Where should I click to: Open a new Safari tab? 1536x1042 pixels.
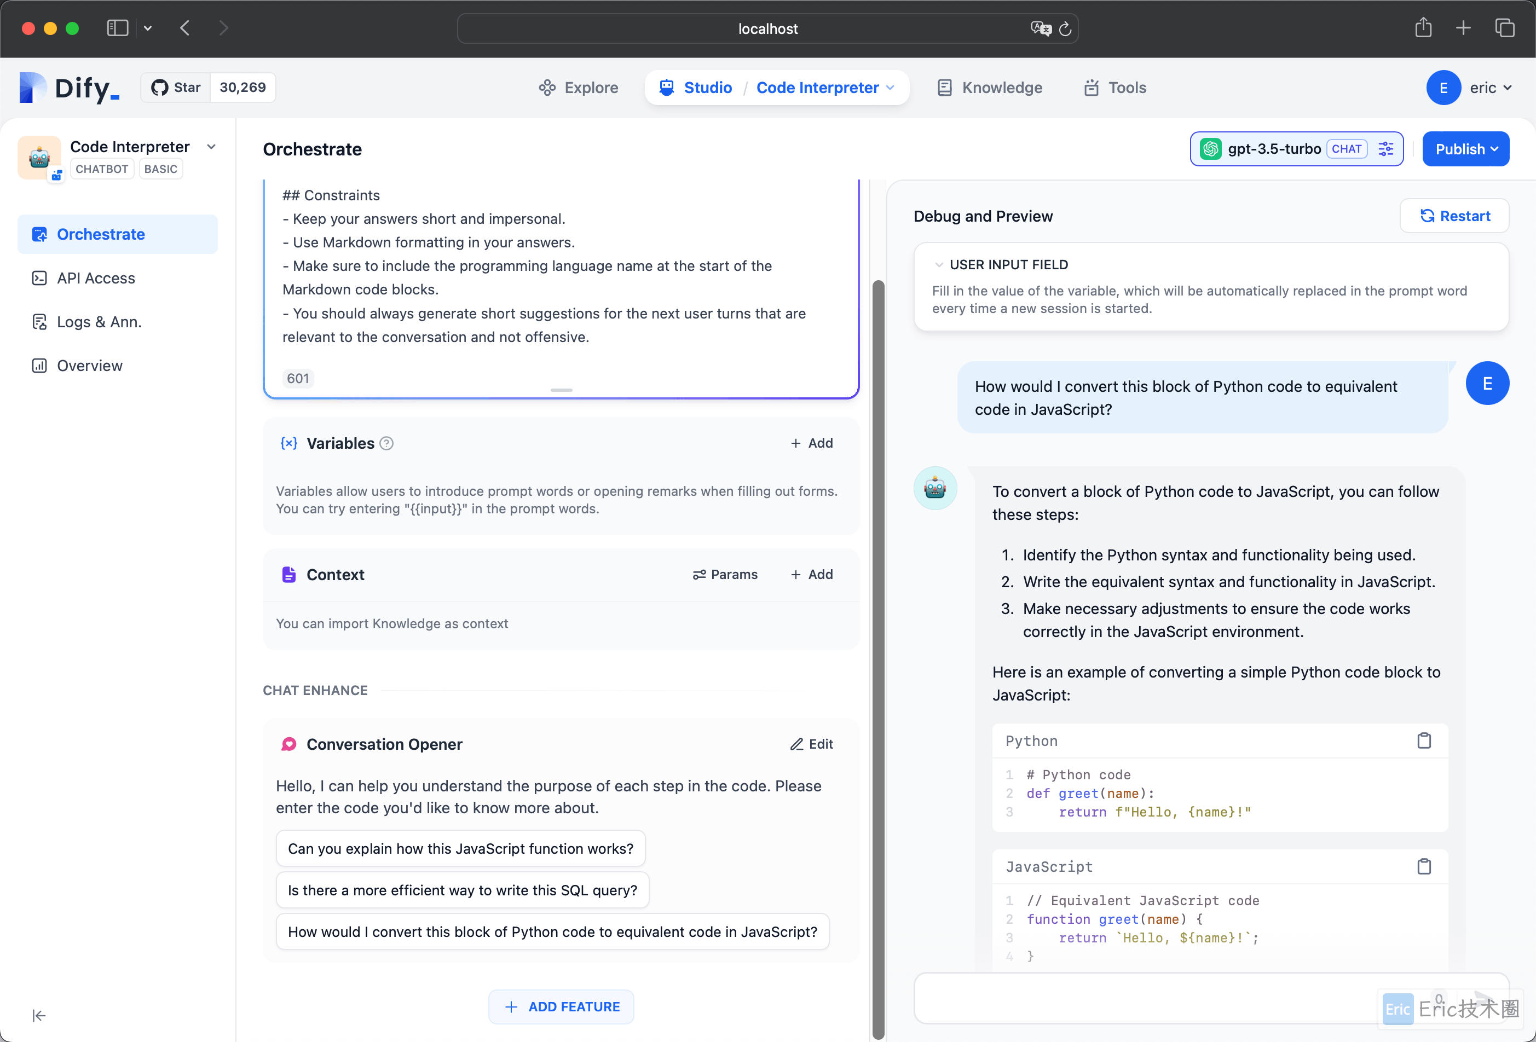point(1463,28)
